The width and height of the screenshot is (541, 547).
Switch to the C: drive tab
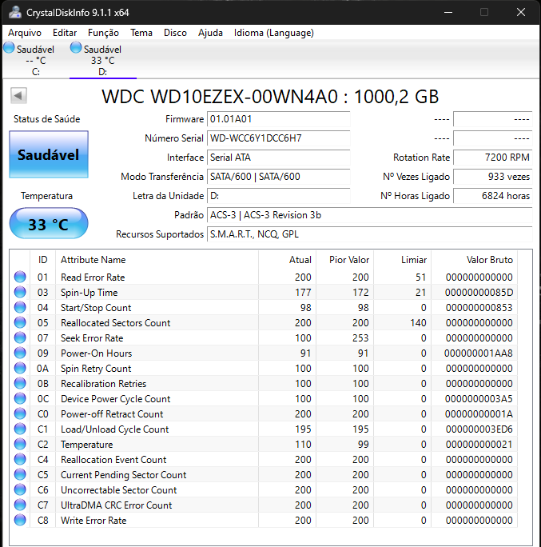[x=35, y=60]
